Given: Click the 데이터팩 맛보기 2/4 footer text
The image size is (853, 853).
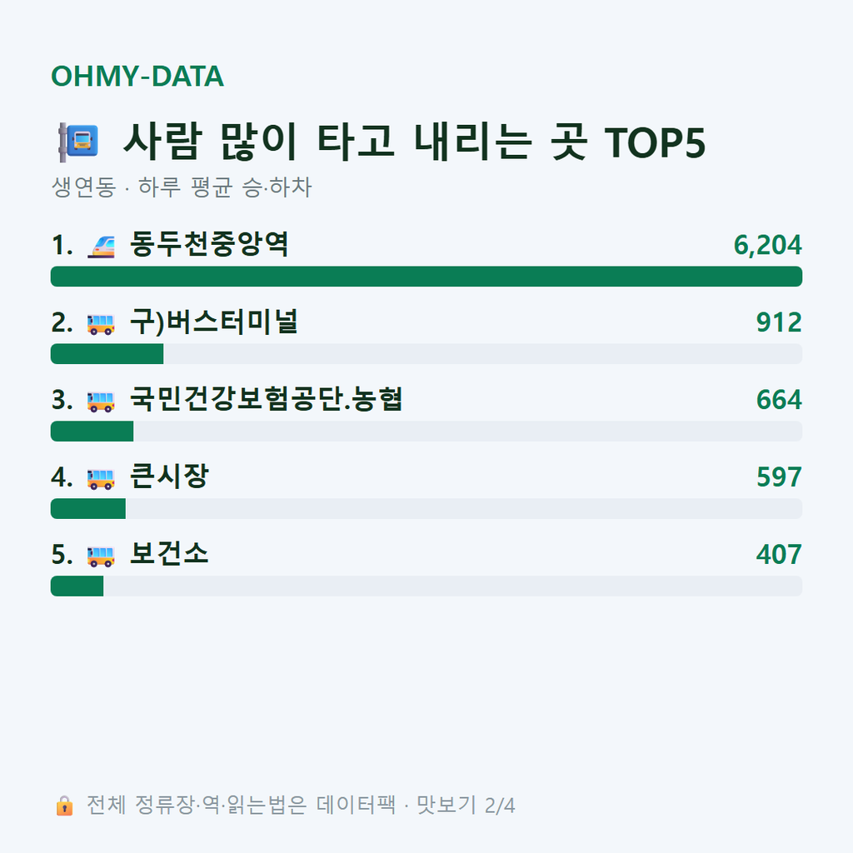Looking at the screenshot, I should point(416,806).
